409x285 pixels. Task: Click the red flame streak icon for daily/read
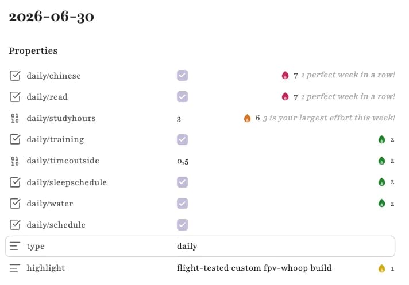coord(285,97)
